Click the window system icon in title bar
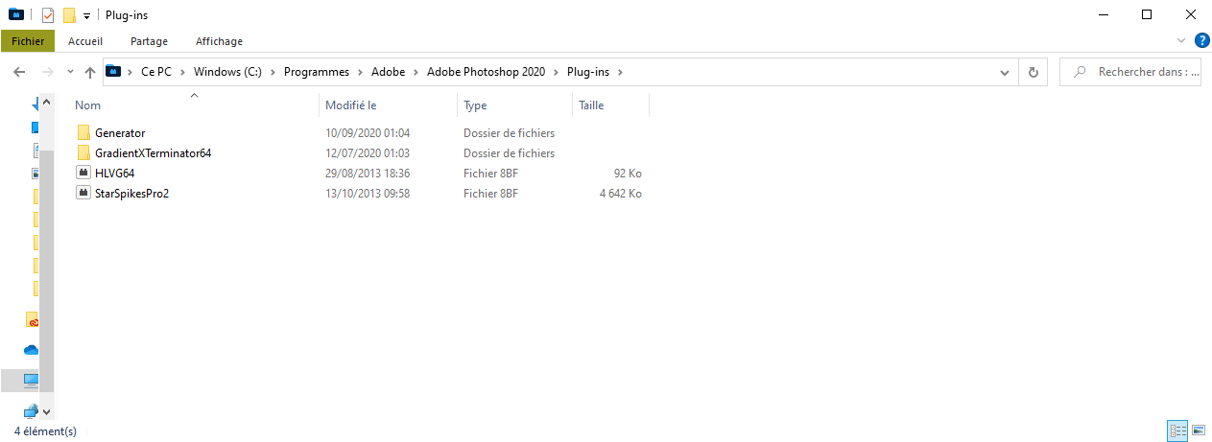 [14, 15]
